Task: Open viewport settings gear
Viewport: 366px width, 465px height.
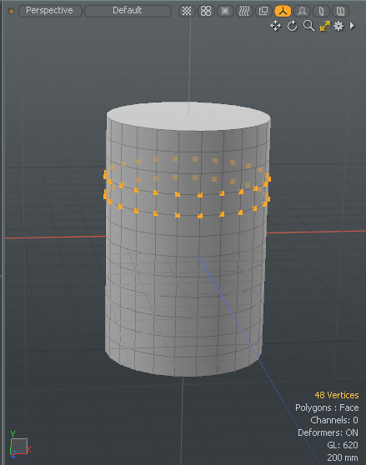Action: coord(338,26)
